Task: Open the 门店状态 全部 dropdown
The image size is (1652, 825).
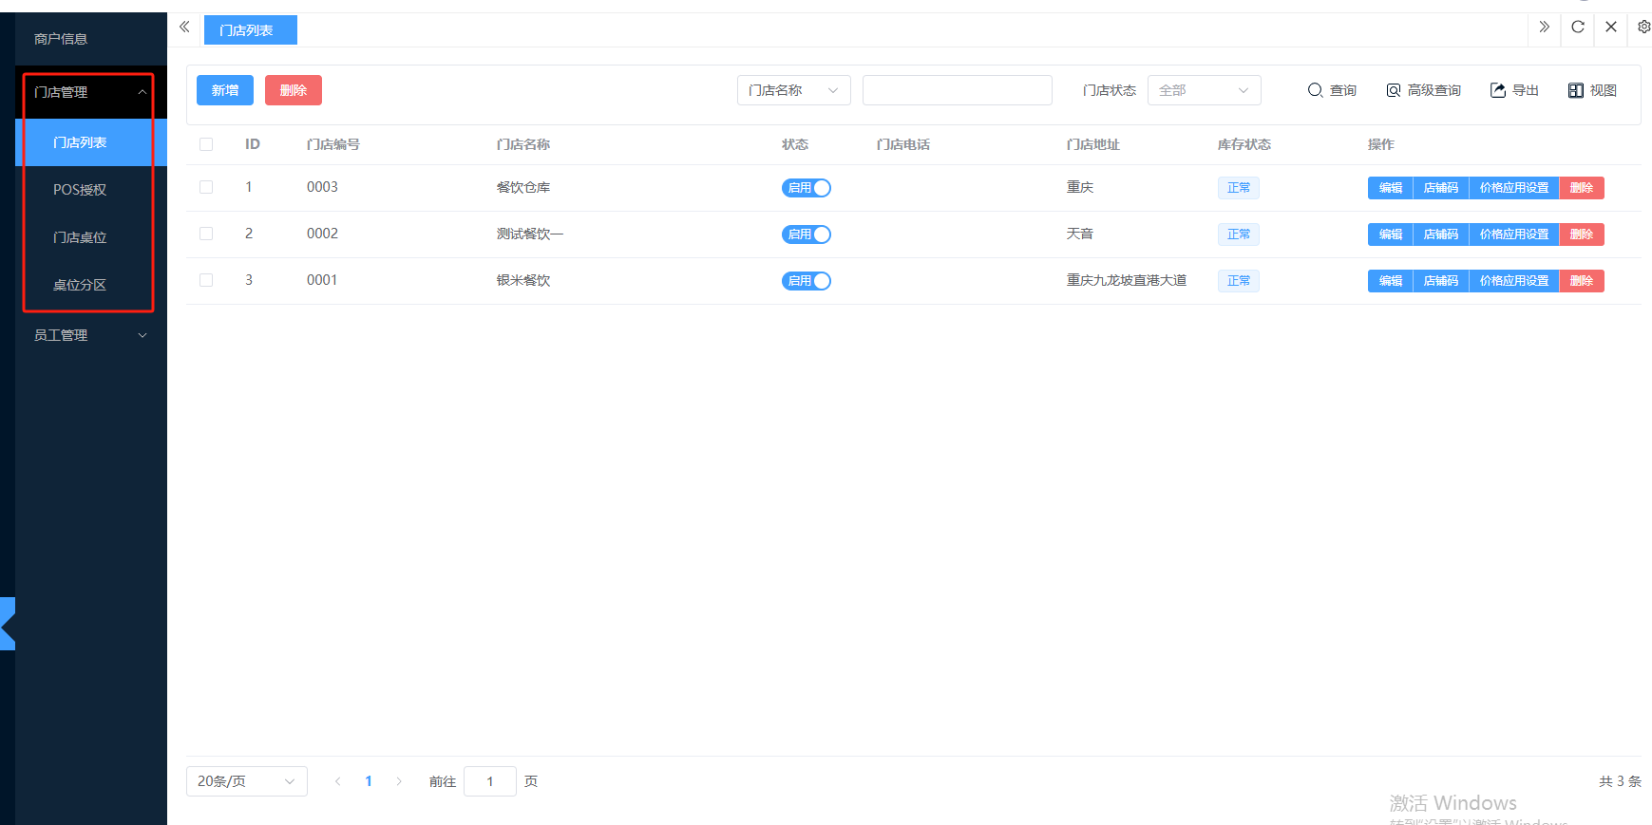Action: pos(1204,90)
